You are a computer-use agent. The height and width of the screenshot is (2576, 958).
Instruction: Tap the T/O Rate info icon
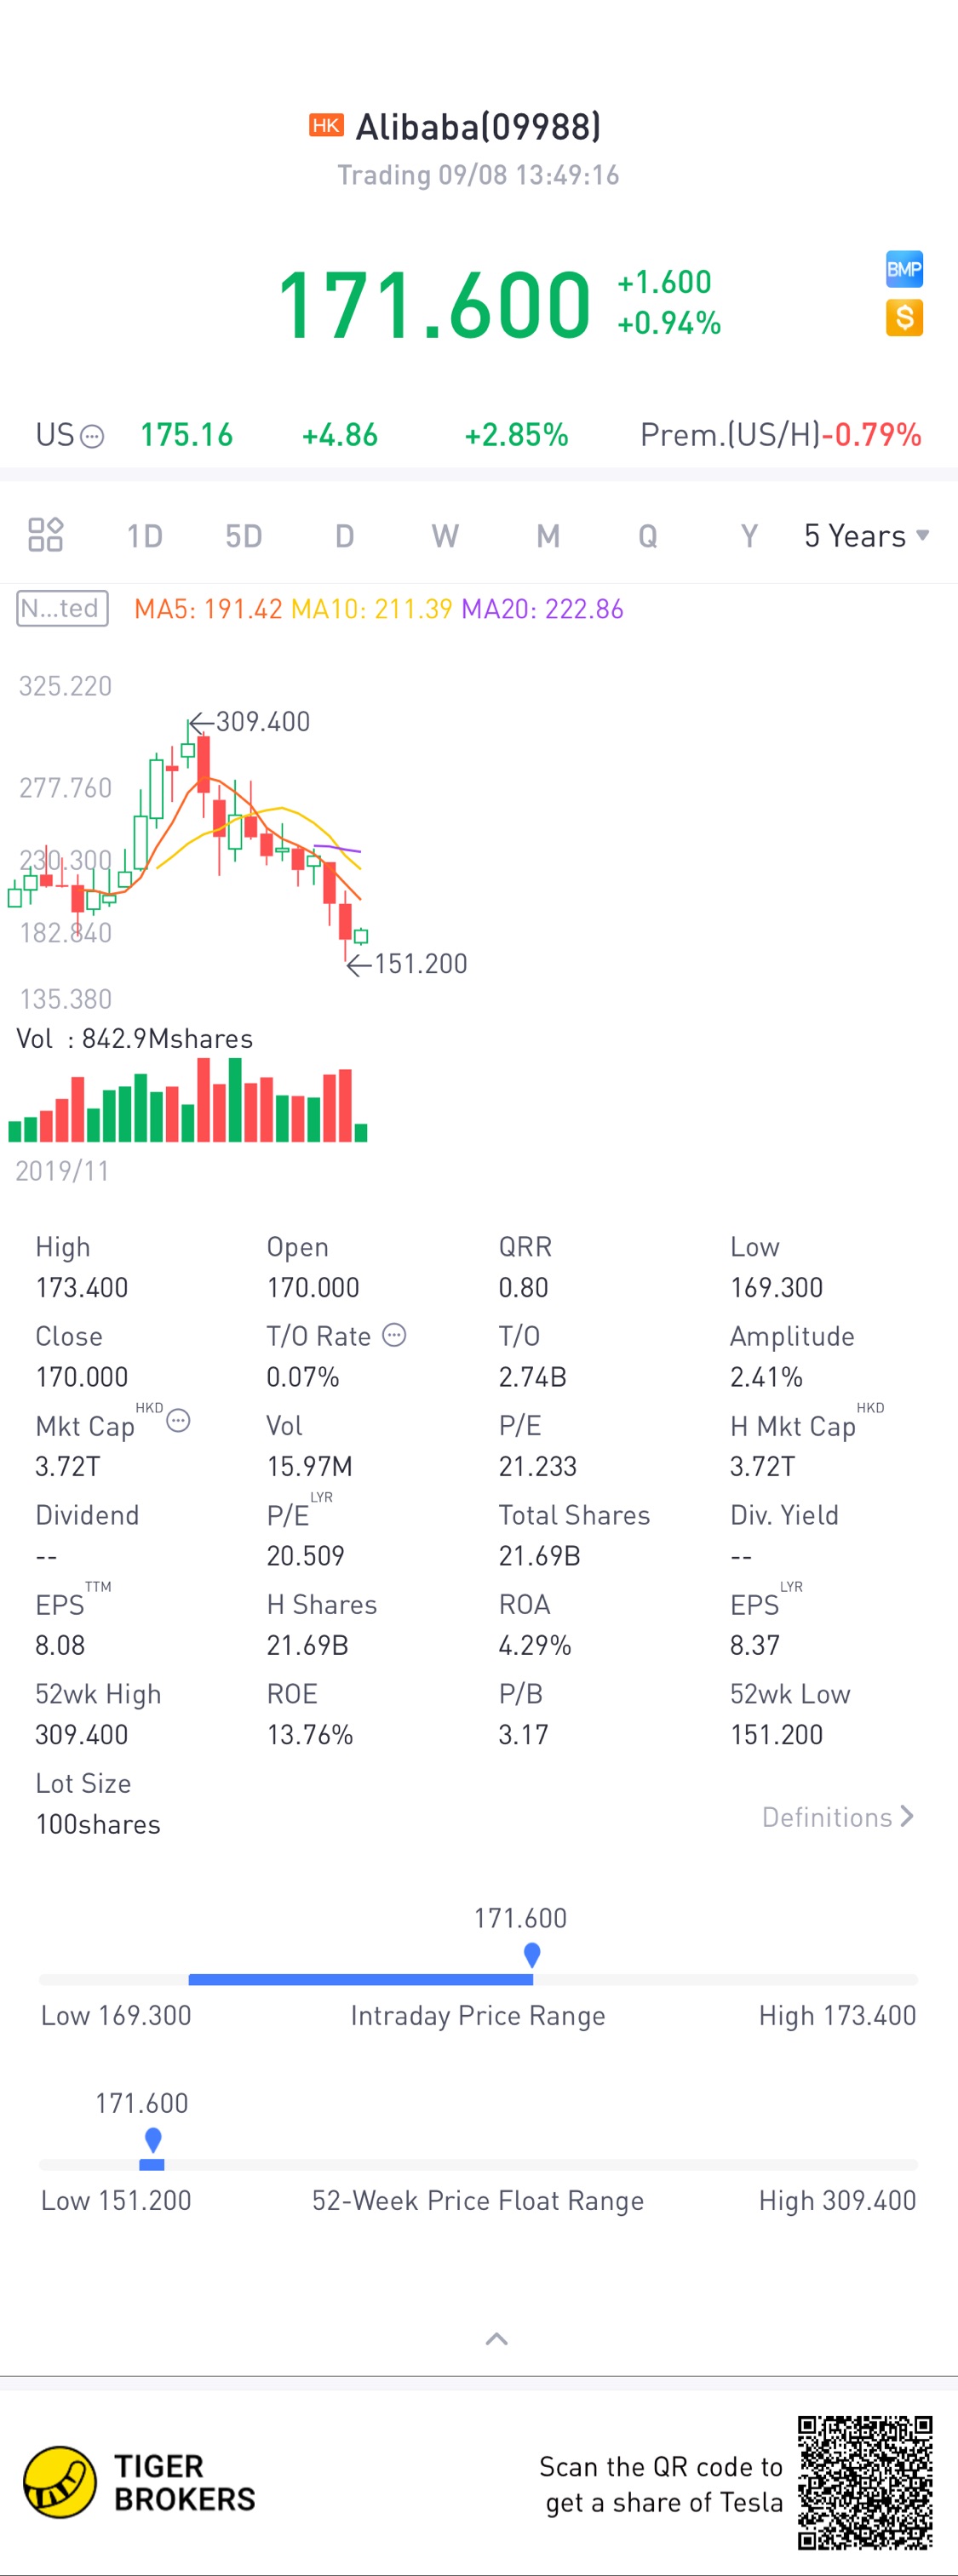click(x=395, y=1335)
